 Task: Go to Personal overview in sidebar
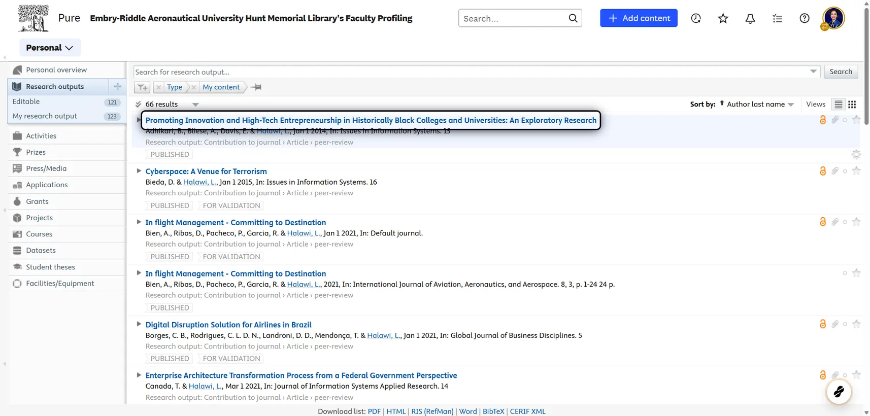point(56,70)
